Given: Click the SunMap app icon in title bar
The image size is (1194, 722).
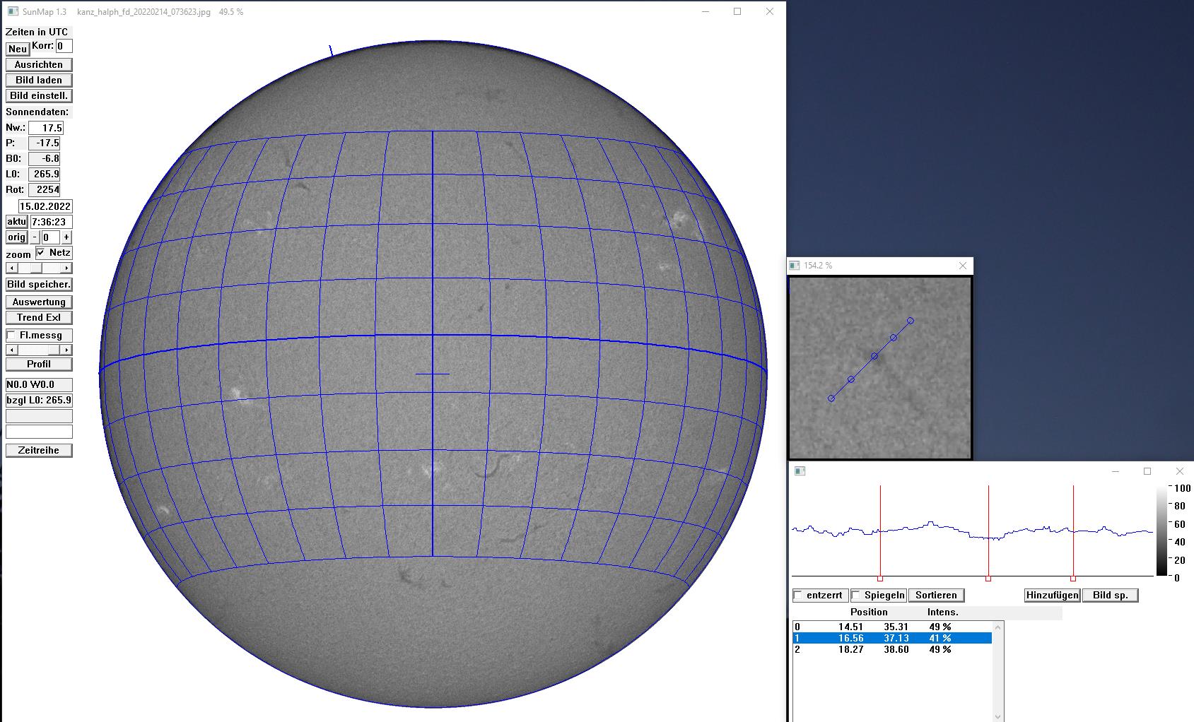Looking at the screenshot, I should click(12, 12).
